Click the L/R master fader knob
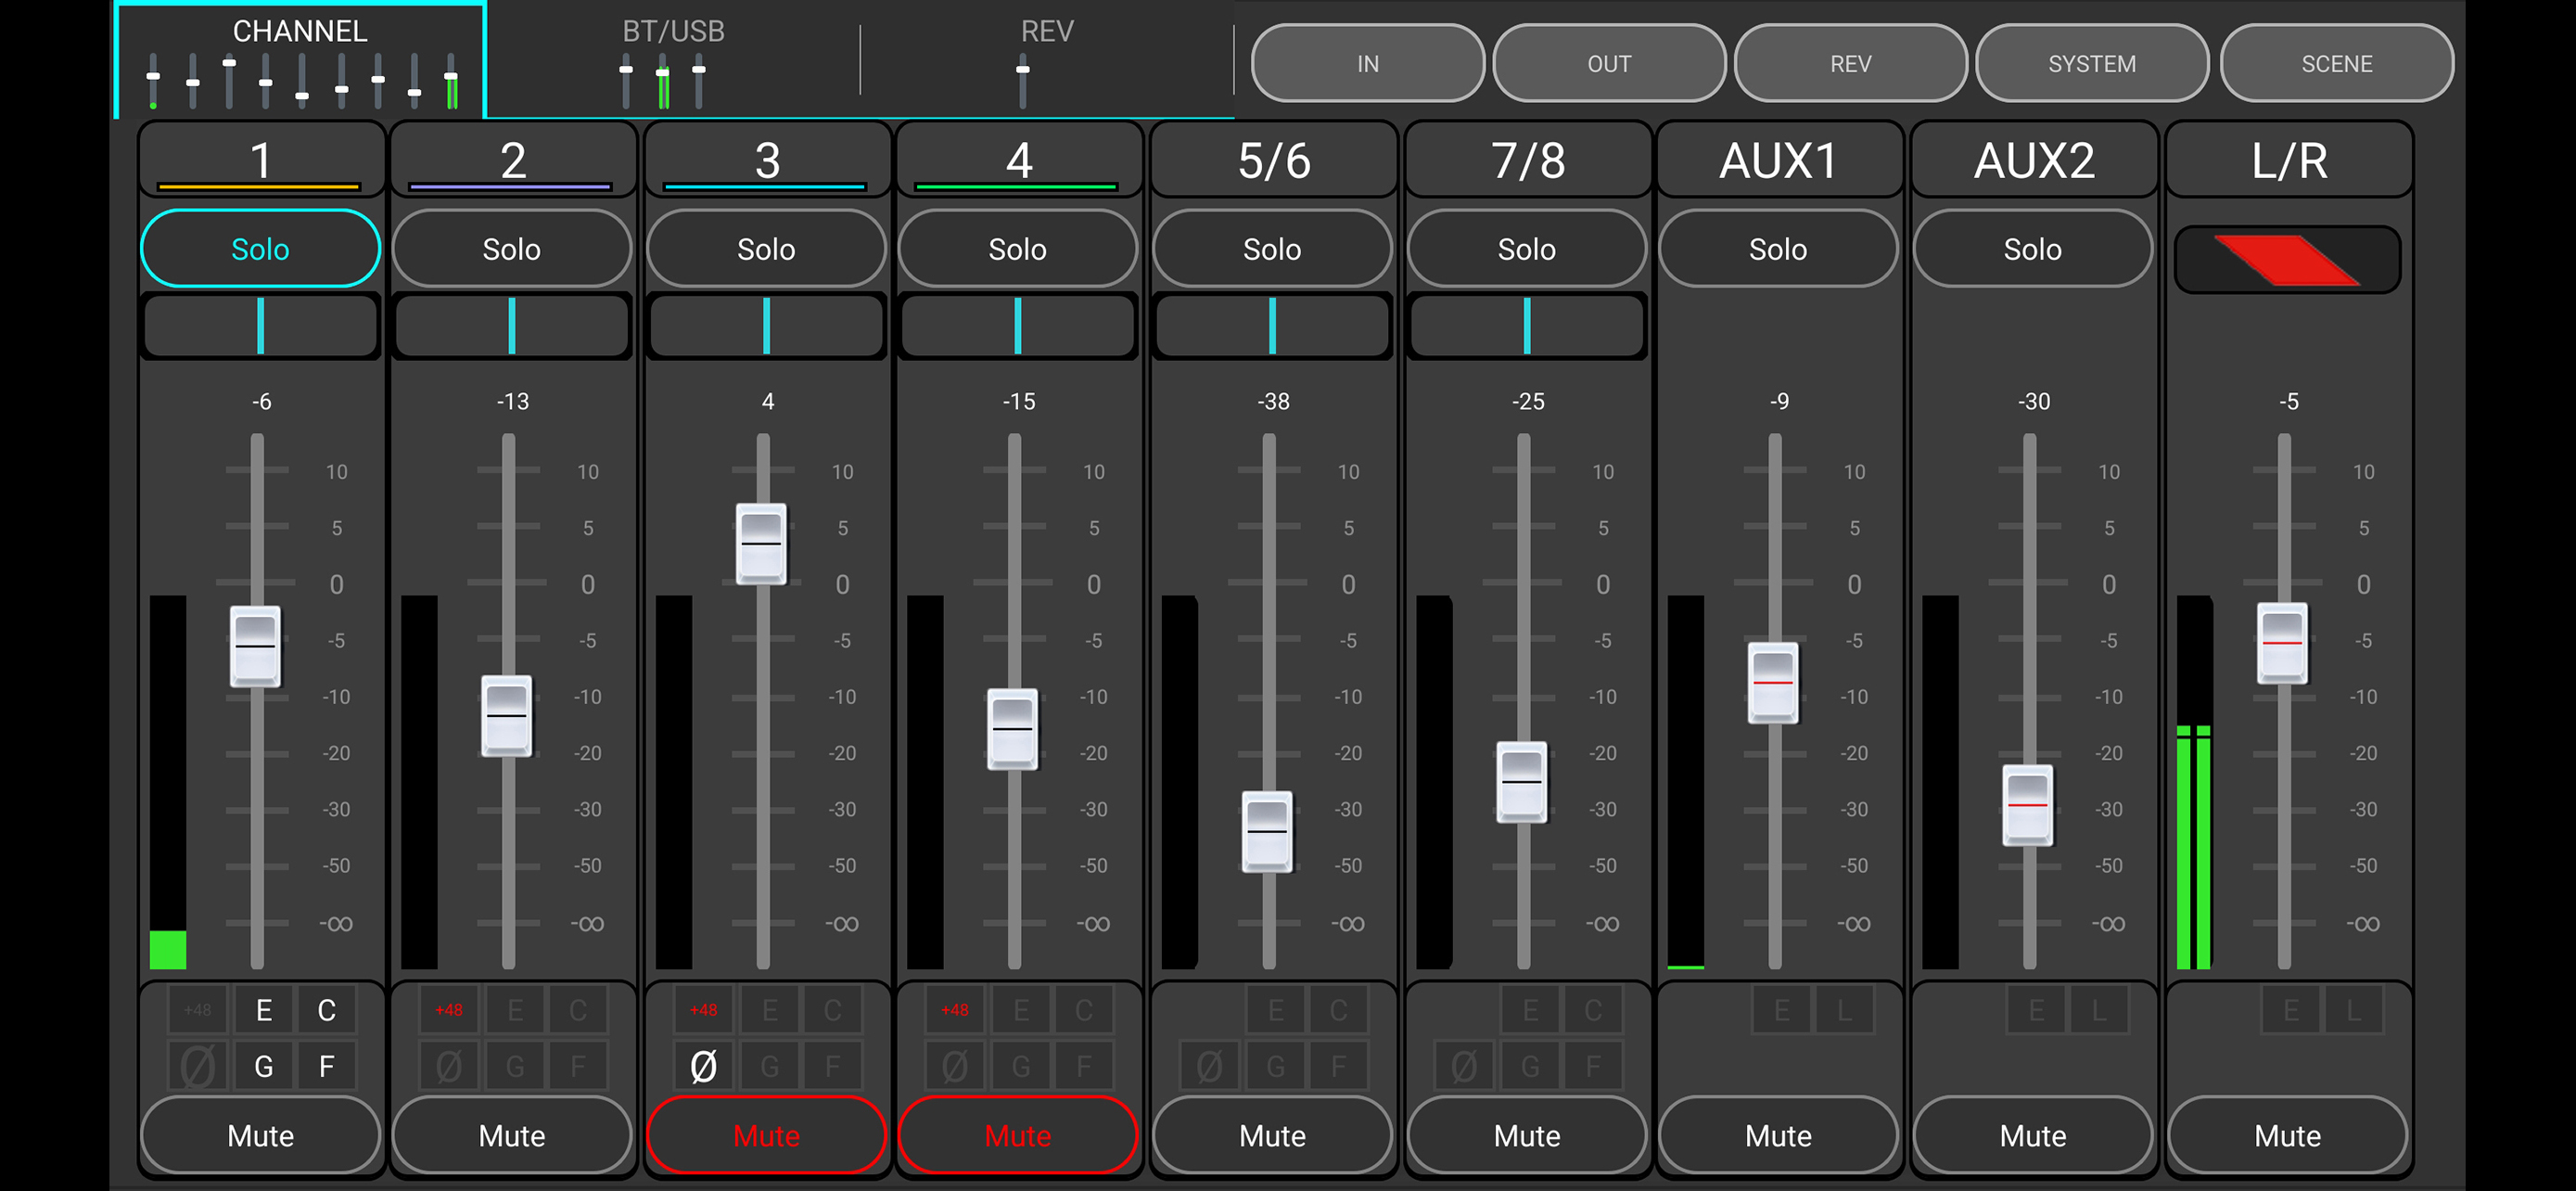 pyautogui.click(x=2282, y=643)
